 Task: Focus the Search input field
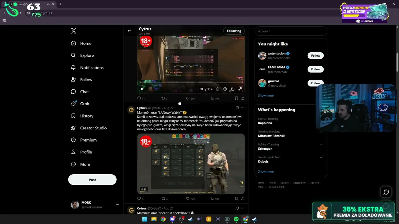[x=291, y=31]
